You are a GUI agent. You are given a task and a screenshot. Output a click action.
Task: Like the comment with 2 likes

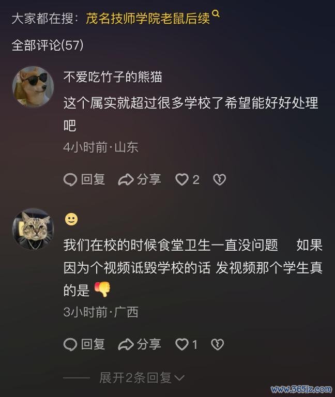(x=182, y=179)
